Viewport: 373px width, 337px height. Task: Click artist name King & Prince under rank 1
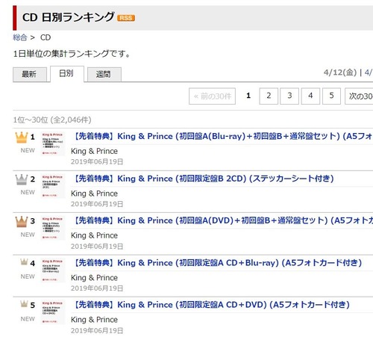coord(94,151)
